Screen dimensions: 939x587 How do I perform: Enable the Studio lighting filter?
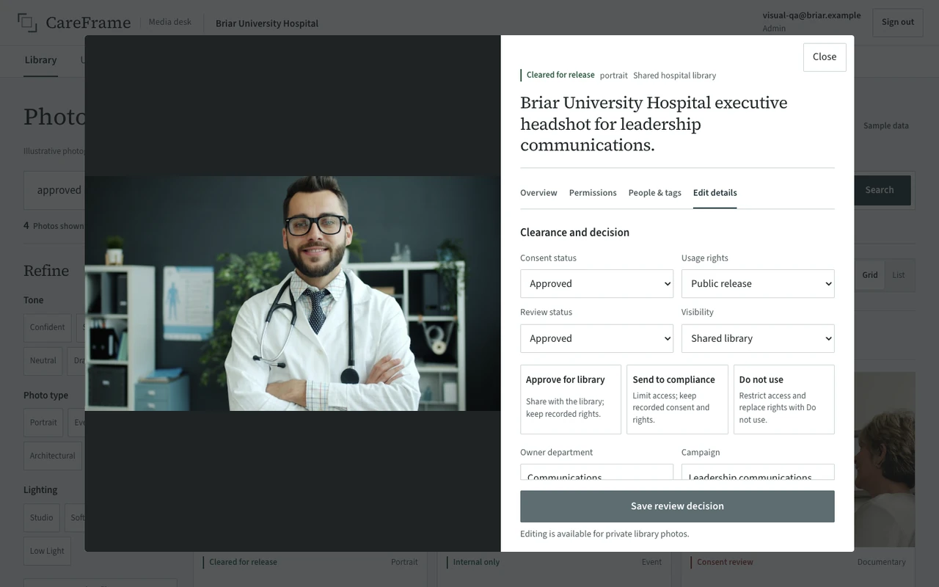tap(41, 517)
